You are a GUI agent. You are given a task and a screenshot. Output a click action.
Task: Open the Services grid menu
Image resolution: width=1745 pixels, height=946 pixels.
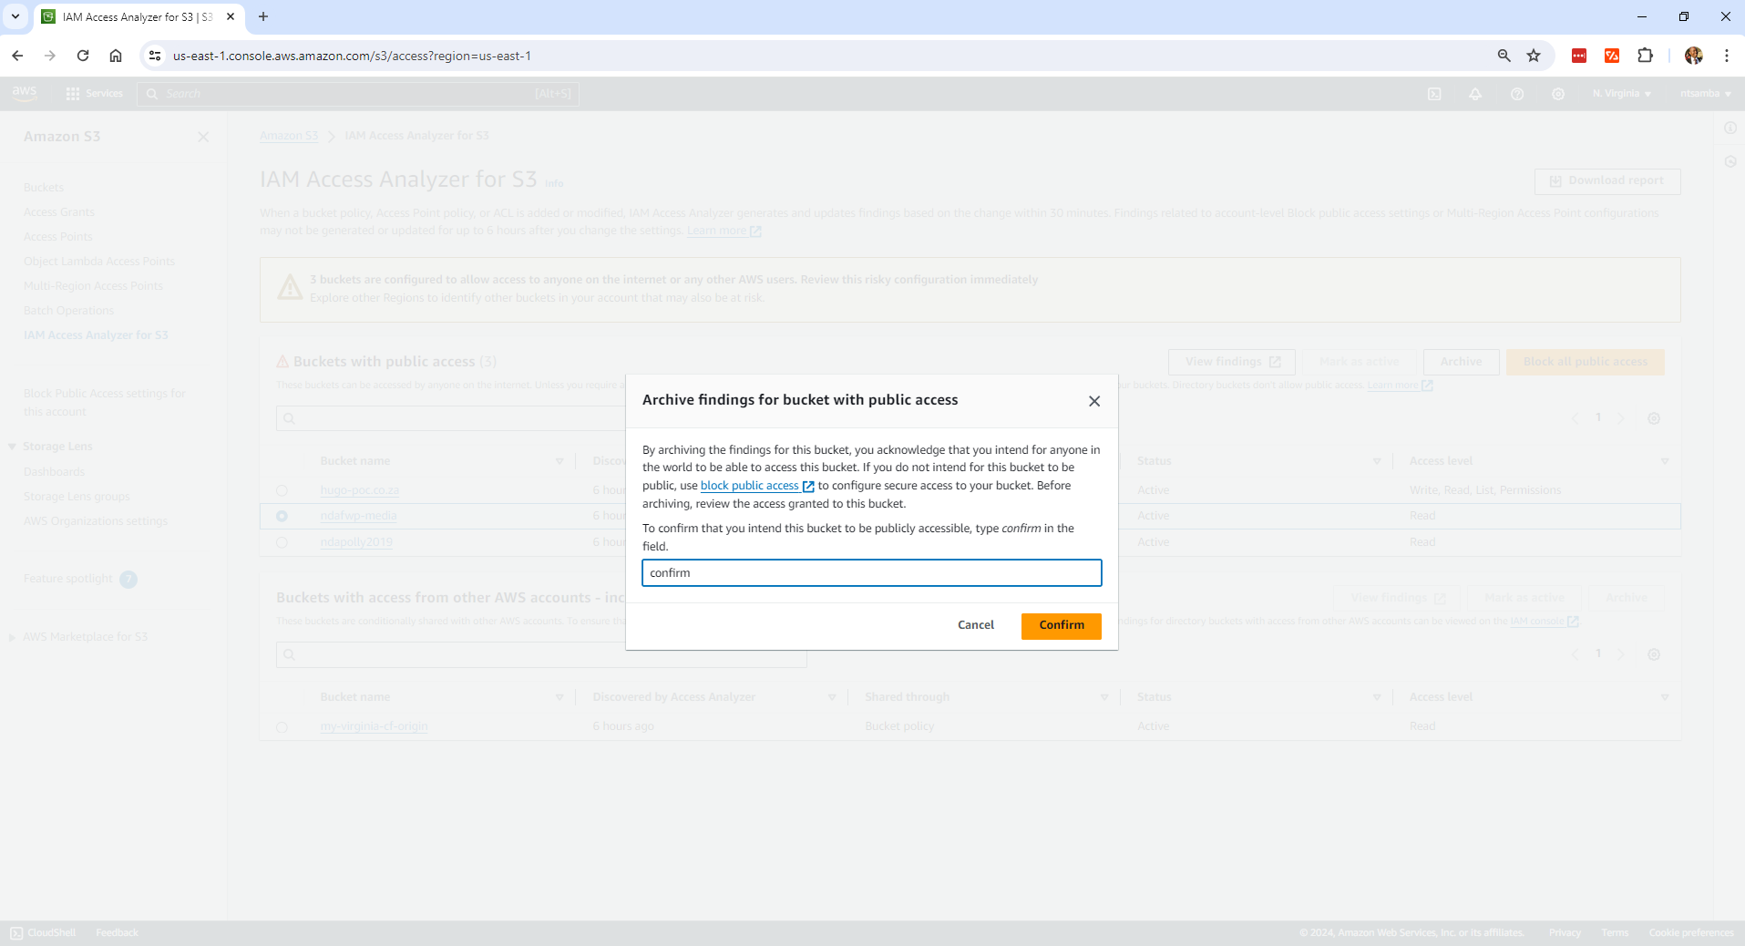[94, 94]
